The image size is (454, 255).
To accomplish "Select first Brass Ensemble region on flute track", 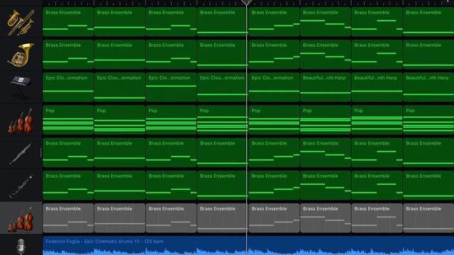I will click(x=68, y=153).
